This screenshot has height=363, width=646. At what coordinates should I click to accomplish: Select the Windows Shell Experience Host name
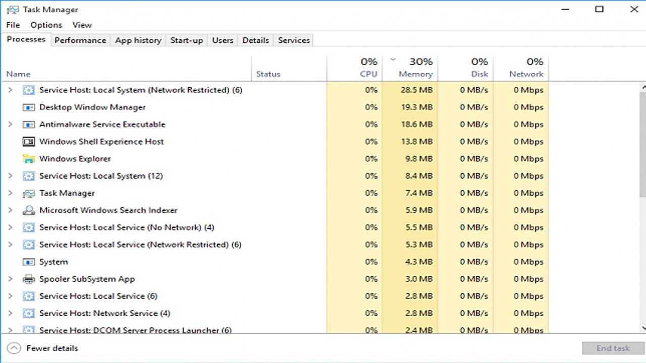click(x=101, y=142)
